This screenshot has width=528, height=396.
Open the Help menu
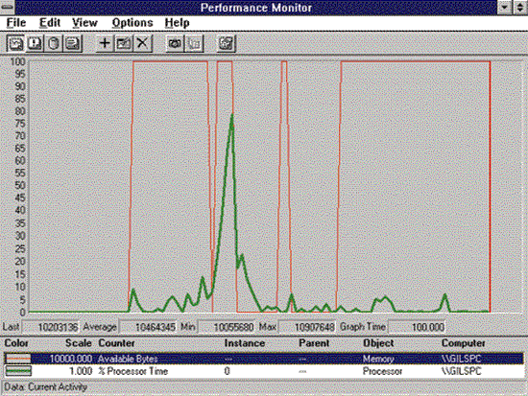point(178,23)
